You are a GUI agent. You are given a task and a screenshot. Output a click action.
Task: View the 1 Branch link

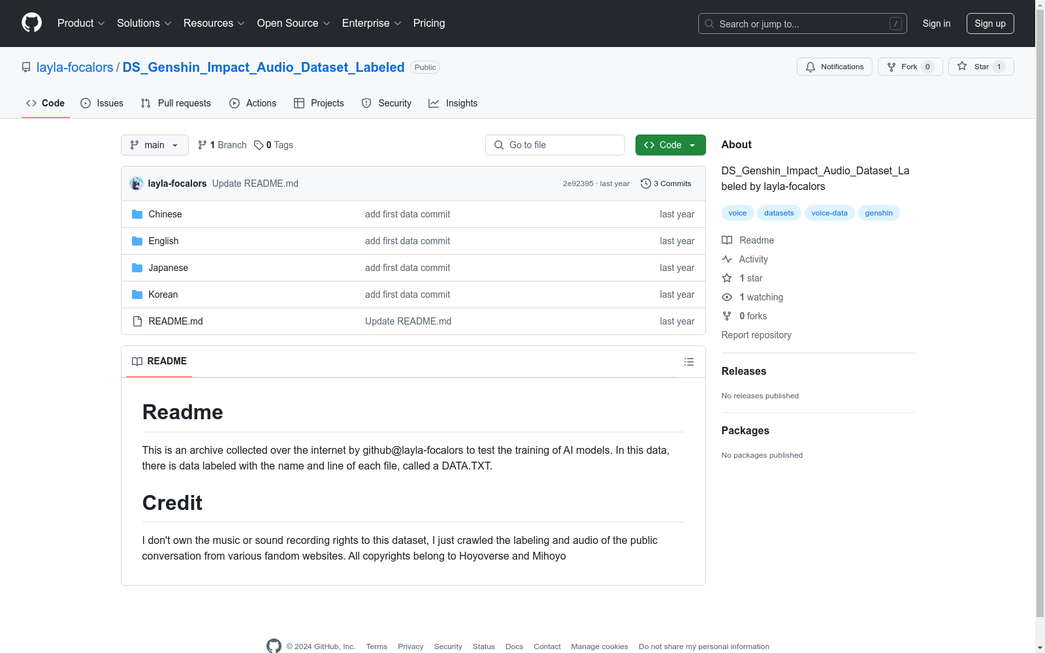(222, 145)
